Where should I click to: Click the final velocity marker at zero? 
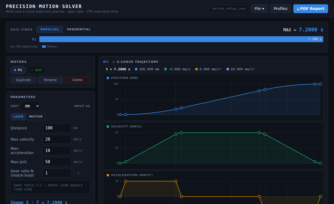(x=321, y=163)
